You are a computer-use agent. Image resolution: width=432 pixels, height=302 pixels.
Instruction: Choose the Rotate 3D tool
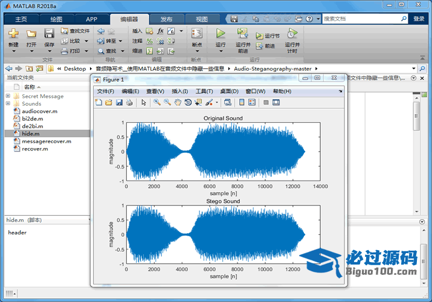coord(188,103)
